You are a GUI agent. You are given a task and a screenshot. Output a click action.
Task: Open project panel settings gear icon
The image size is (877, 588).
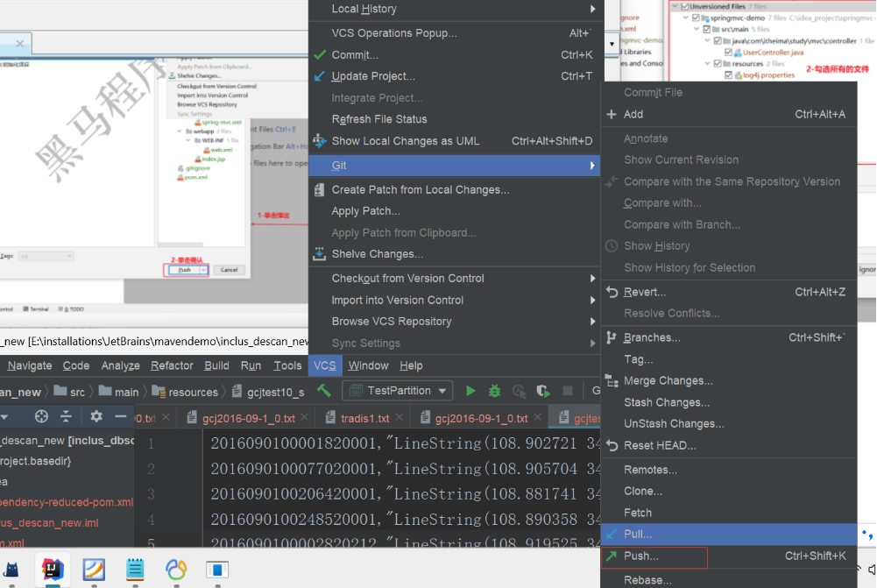96,416
